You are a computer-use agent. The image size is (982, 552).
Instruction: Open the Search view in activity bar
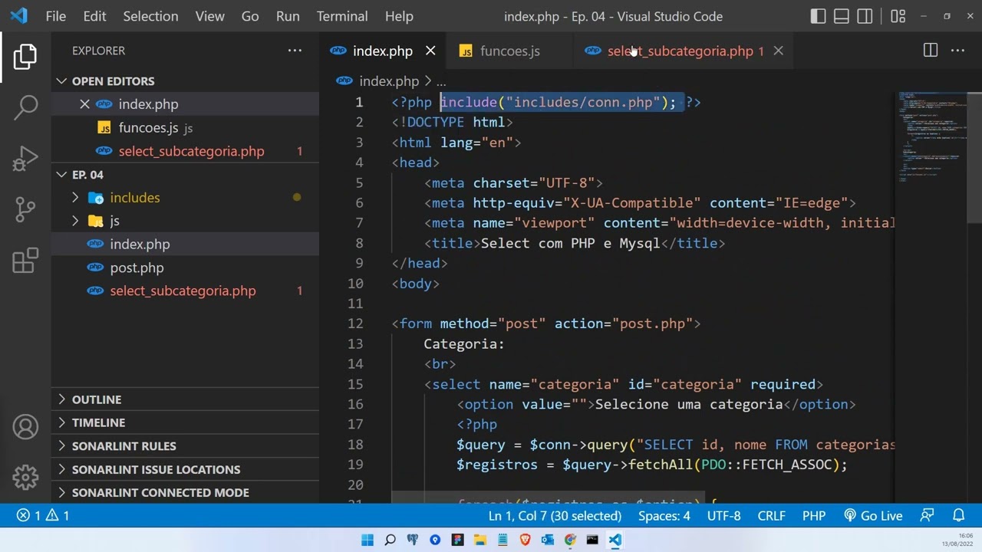(25, 107)
